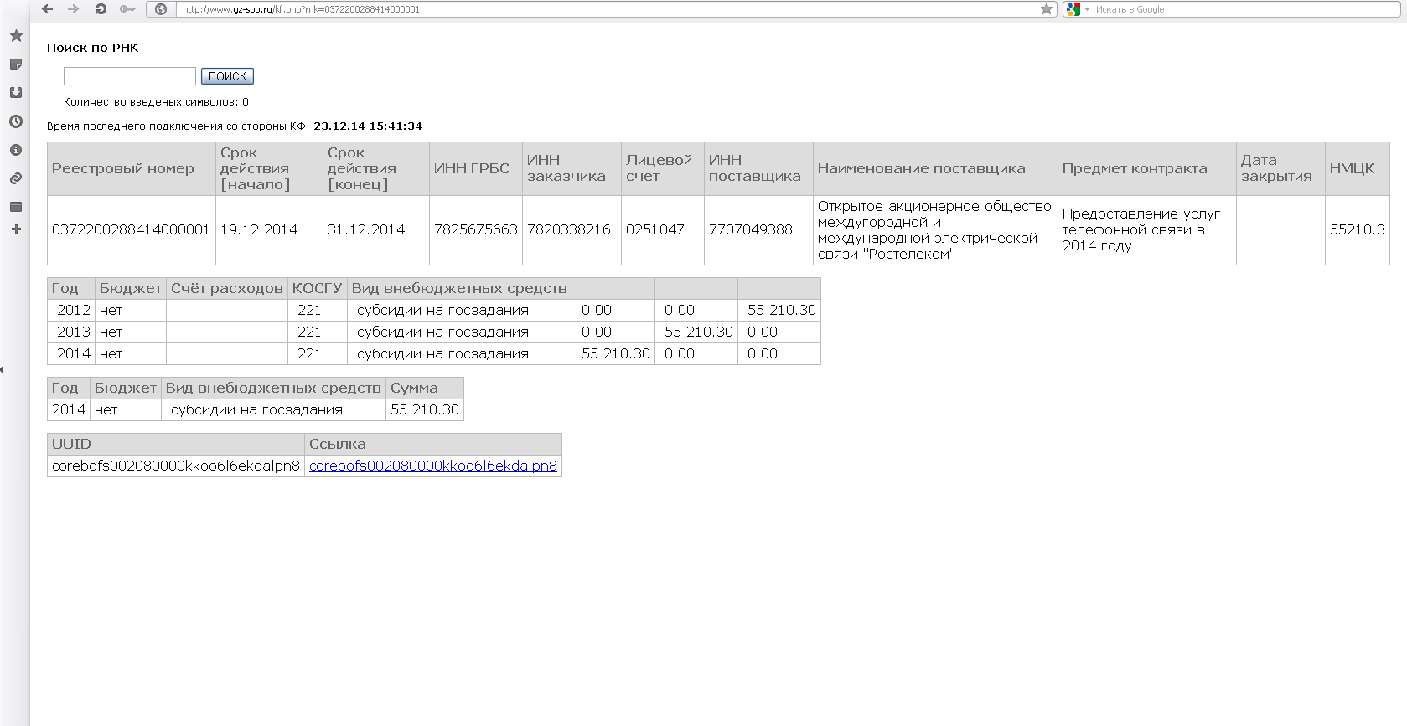The height and width of the screenshot is (726, 1407).
Task: Click 'субсидии на госзадания' in 2013 row
Action: pos(442,332)
